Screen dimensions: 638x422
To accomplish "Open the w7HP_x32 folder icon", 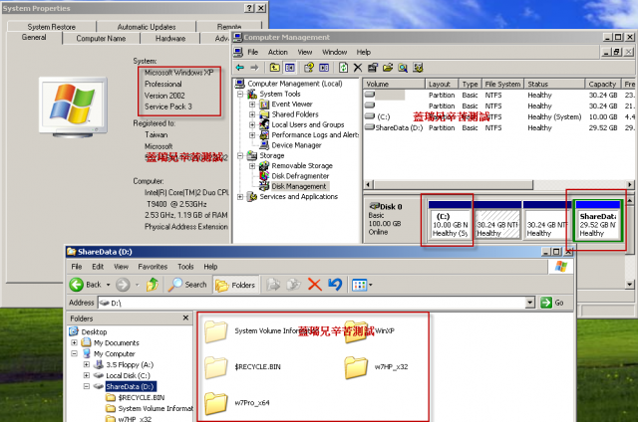I will coord(356,367).
